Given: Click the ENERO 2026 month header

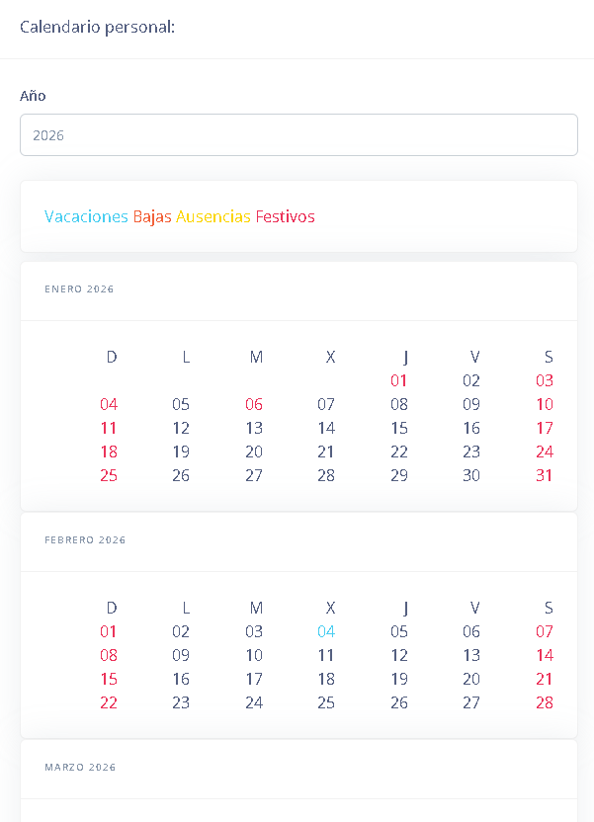Looking at the screenshot, I should point(79,289).
